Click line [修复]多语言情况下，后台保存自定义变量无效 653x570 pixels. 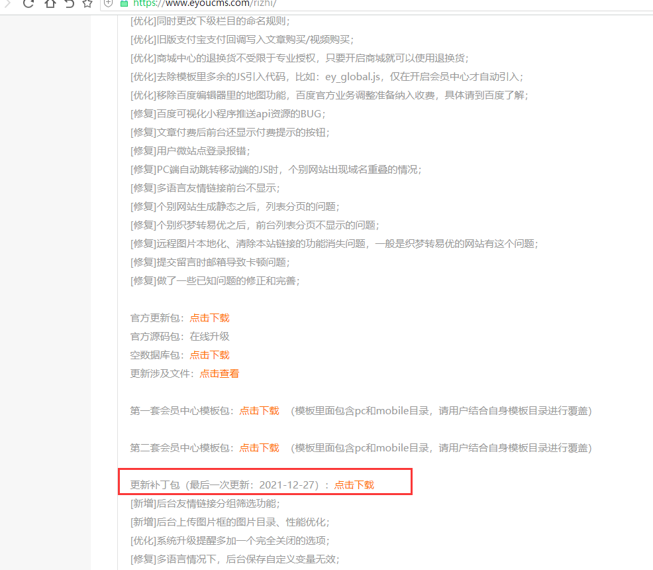235,559
